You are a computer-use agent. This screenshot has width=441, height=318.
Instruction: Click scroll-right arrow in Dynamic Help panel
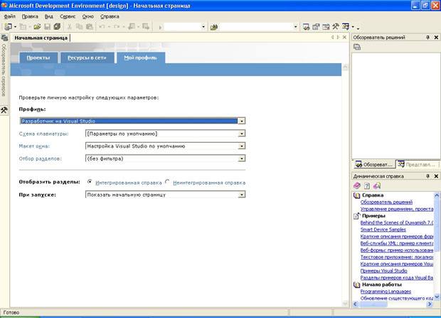click(x=430, y=304)
